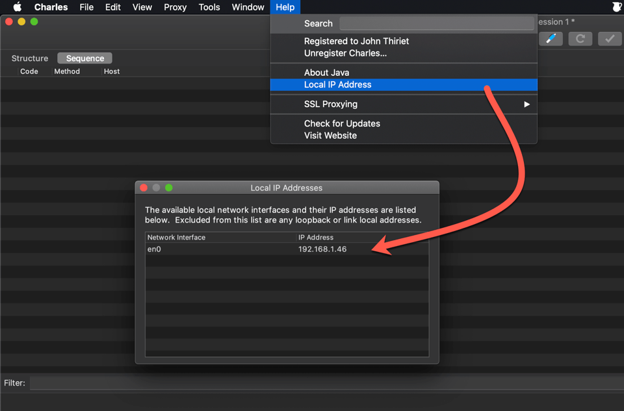Sort by the Code column header

tap(29, 71)
